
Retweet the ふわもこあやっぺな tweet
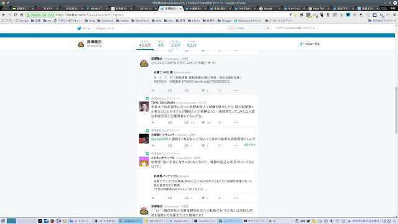(x=187, y=198)
